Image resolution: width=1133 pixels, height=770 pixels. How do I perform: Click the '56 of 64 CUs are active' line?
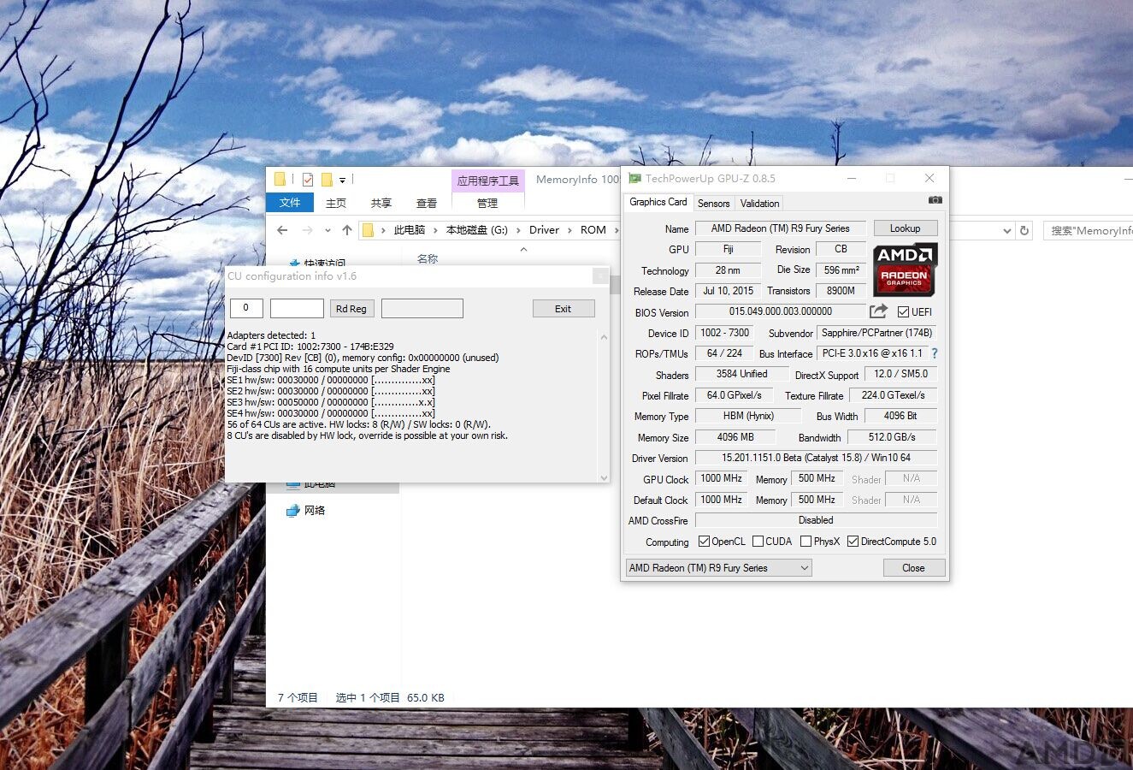358,424
